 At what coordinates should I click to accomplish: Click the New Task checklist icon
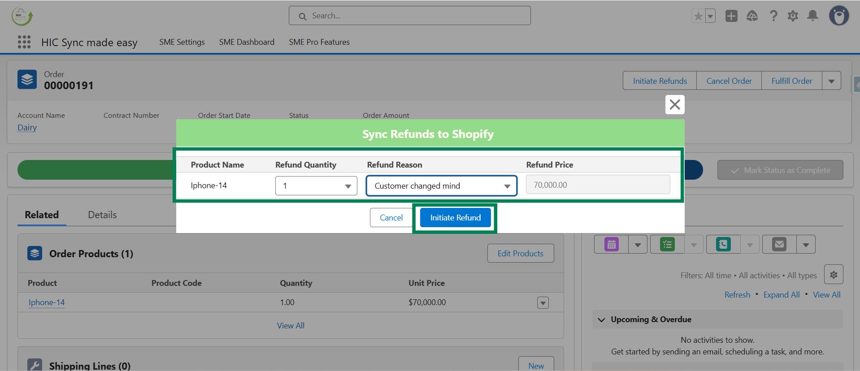pyautogui.click(x=667, y=244)
